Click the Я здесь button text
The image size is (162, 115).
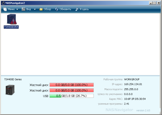(84, 9)
